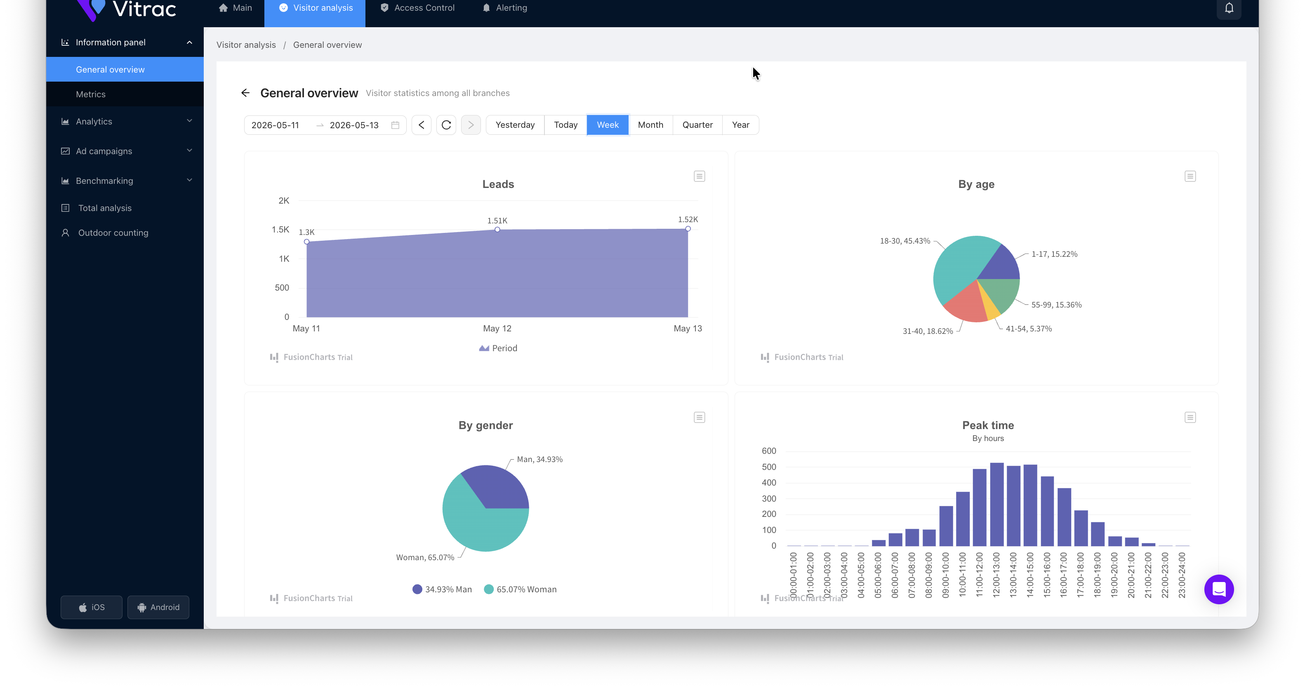Go to the previous date period

point(422,125)
